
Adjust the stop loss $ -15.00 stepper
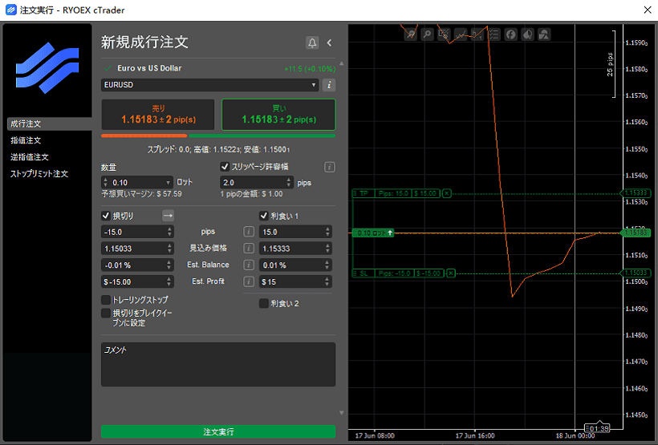coord(169,281)
